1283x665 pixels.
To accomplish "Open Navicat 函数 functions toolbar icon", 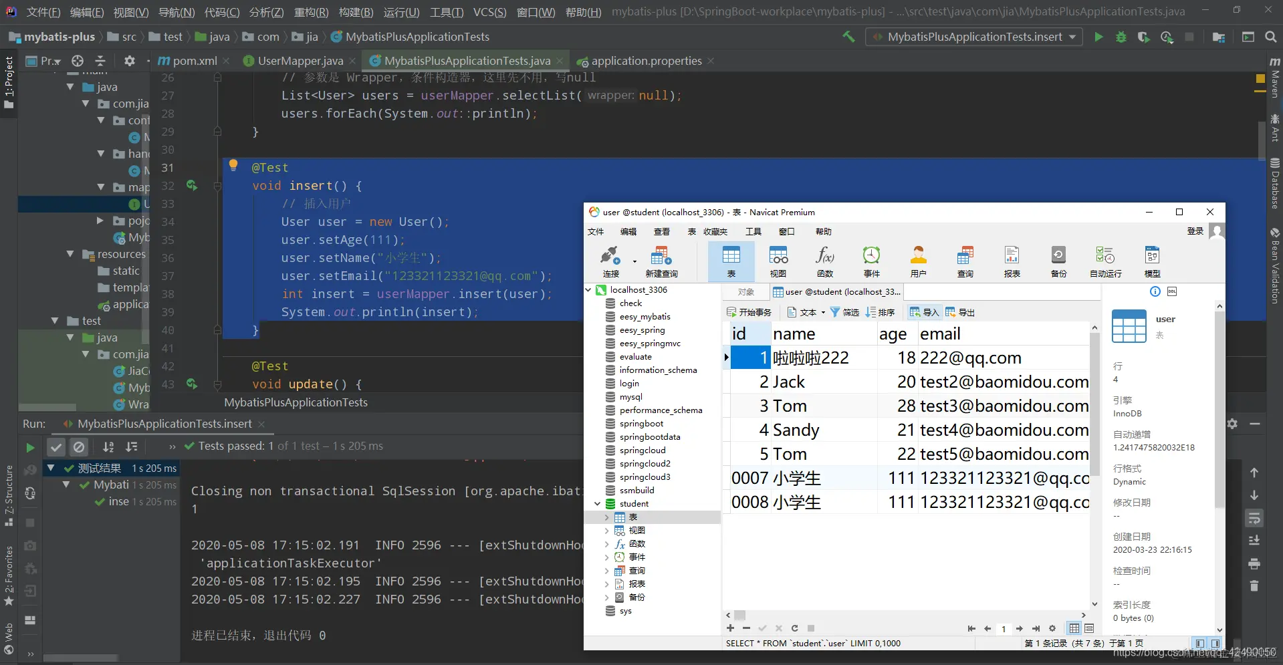I will (825, 261).
